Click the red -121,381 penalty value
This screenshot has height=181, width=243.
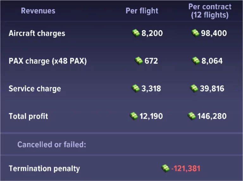186,168
